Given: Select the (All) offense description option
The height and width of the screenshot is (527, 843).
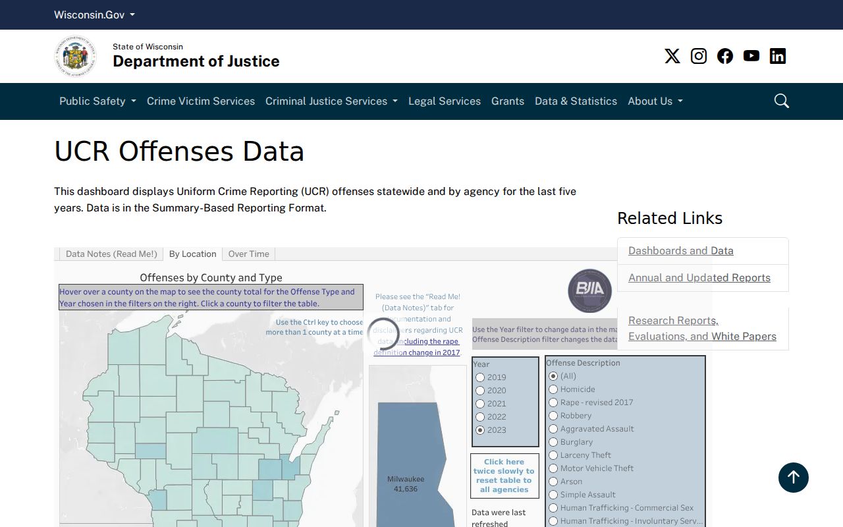Looking at the screenshot, I should [553, 376].
